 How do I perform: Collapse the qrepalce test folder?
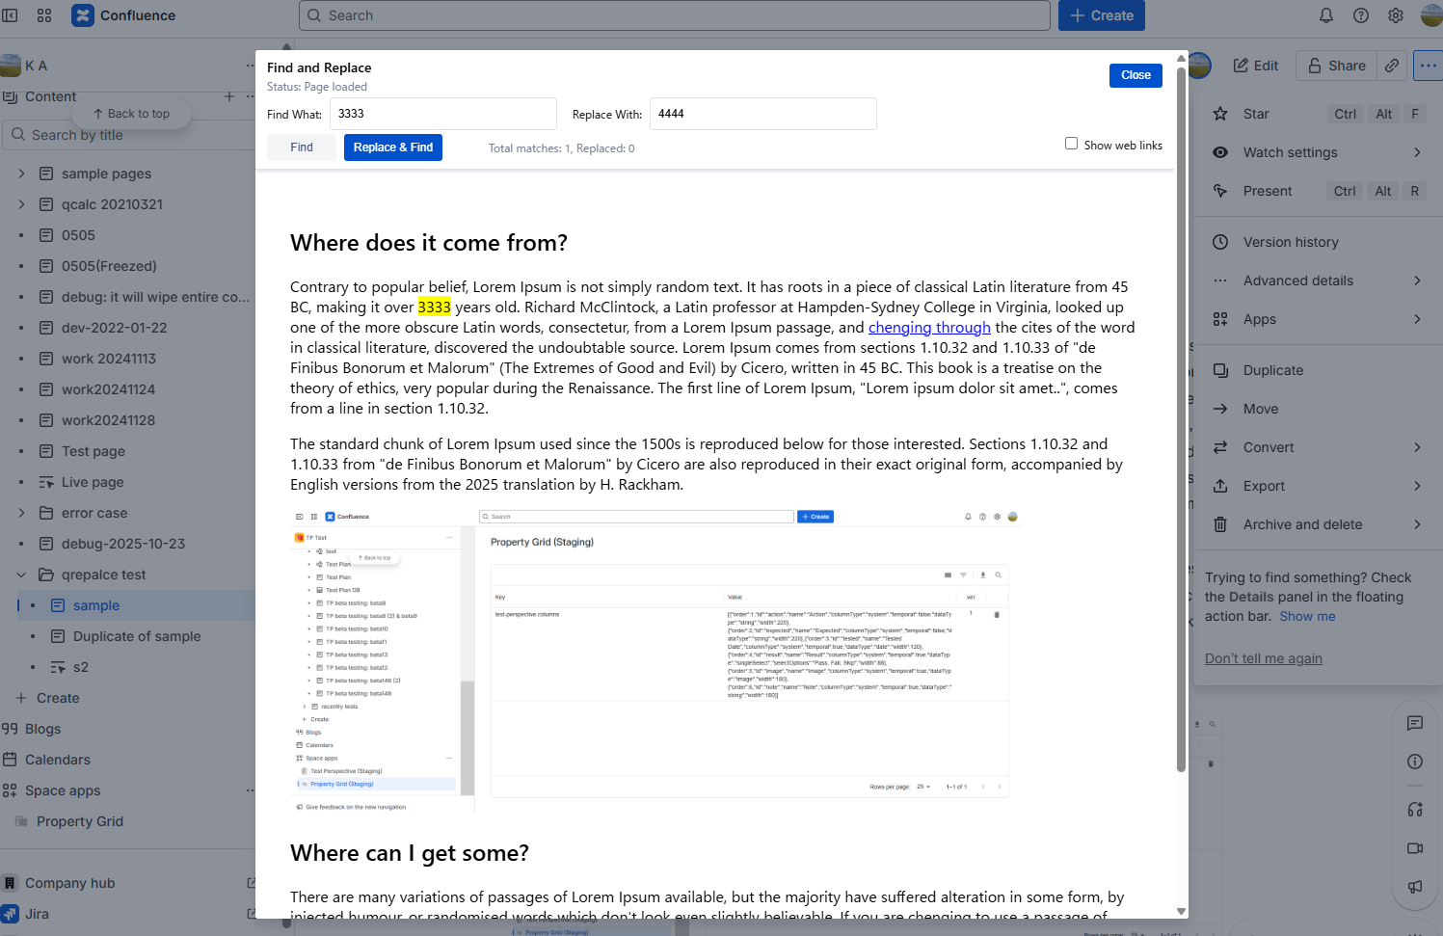click(21, 574)
